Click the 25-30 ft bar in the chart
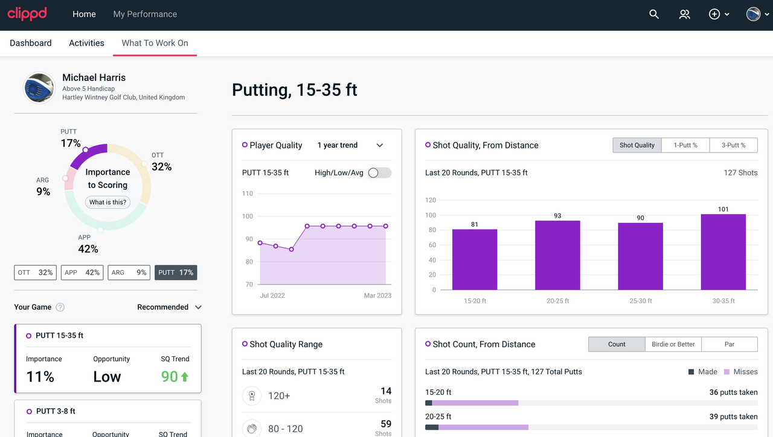 pos(640,256)
